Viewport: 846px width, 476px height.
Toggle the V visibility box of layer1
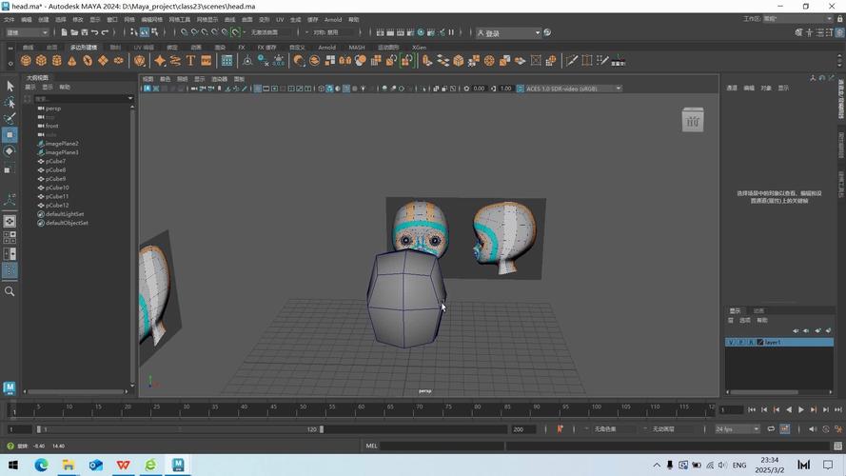(731, 342)
